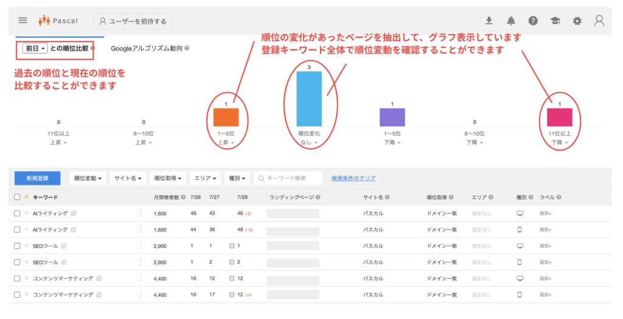
Task: Click plus icon in コンテンツマーケティング (+5) row
Action: pos(232,295)
